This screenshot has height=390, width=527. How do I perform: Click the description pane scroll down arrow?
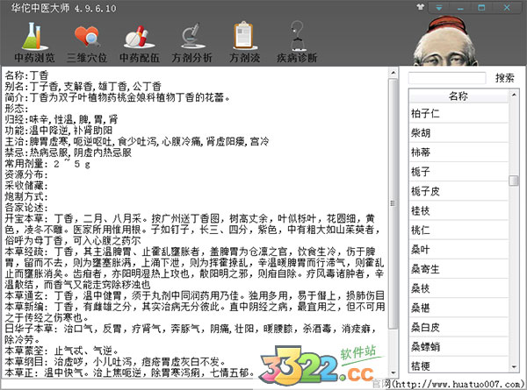click(393, 372)
